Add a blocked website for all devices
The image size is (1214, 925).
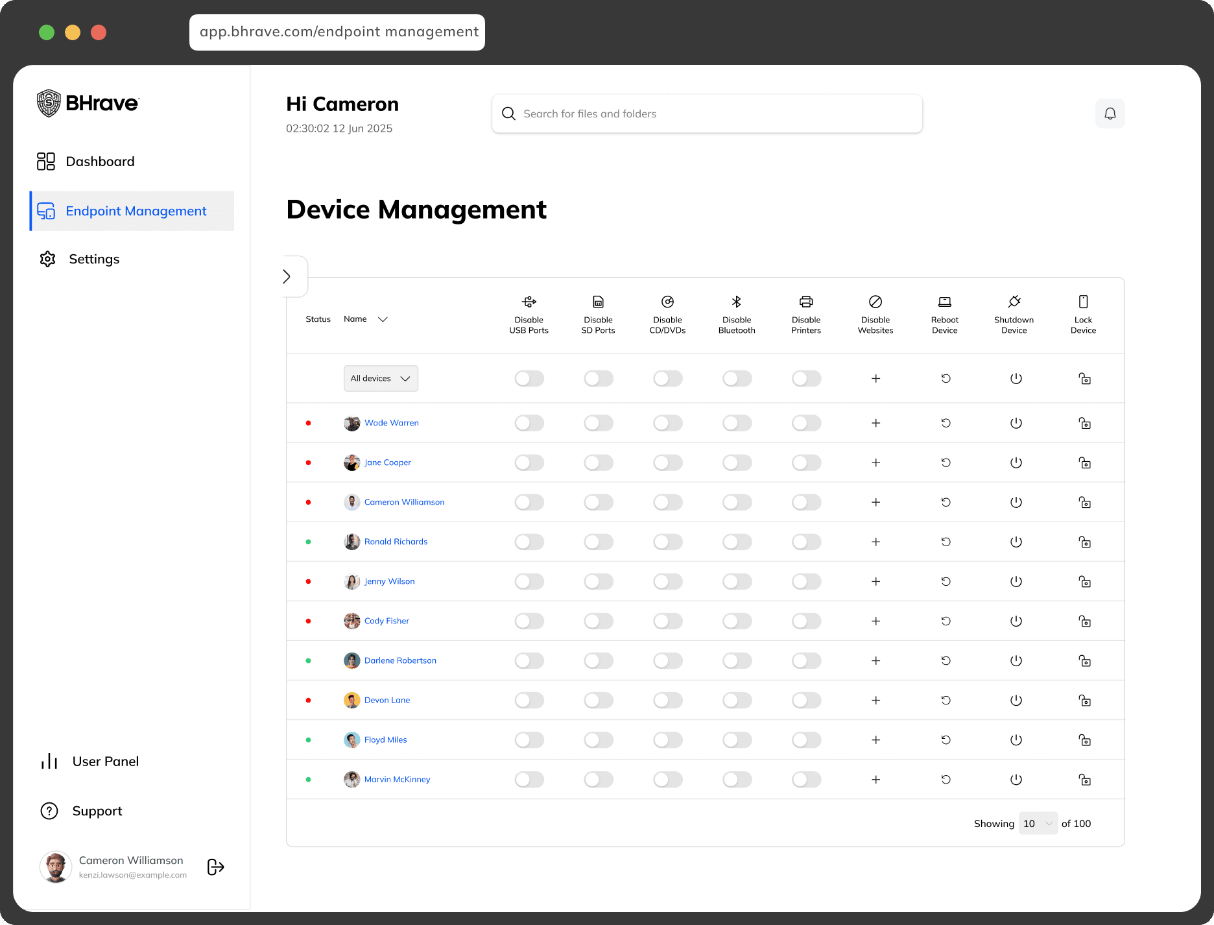pyautogui.click(x=875, y=378)
